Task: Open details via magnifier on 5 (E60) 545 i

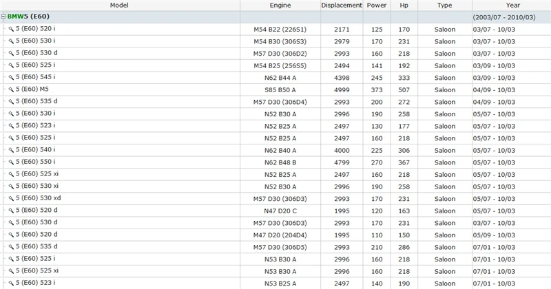Action: coord(11,78)
